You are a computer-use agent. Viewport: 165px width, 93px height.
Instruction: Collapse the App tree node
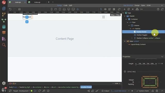[123, 13]
